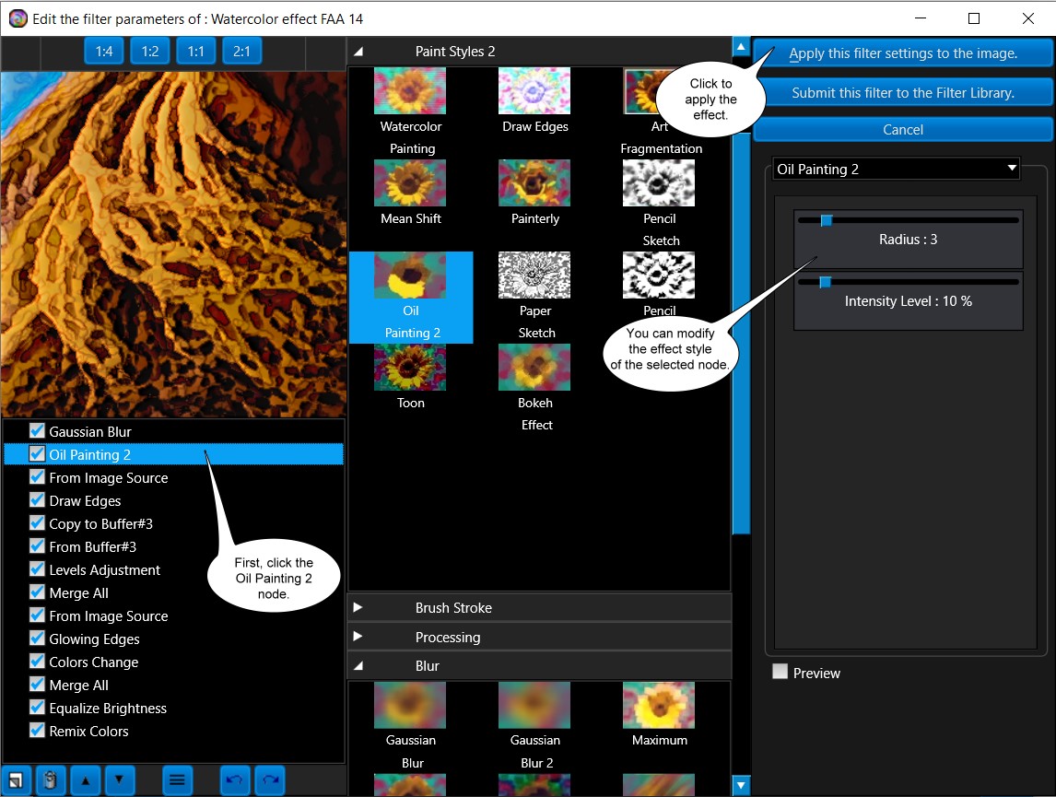
Task: Toggle the Glowing Edges node checkbox
Action: point(37,639)
